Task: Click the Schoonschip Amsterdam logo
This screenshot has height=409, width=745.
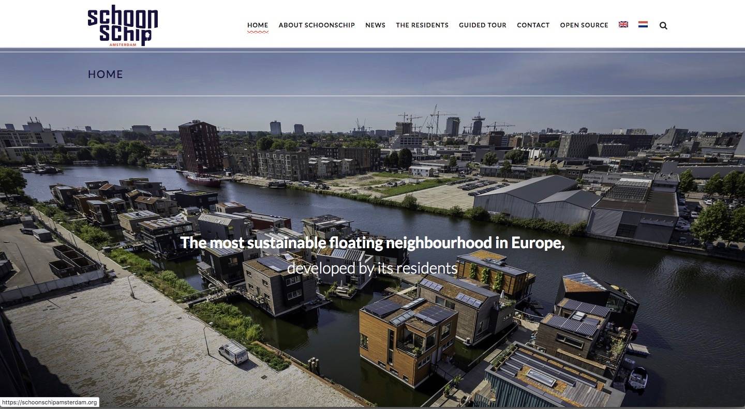Action: click(x=123, y=26)
